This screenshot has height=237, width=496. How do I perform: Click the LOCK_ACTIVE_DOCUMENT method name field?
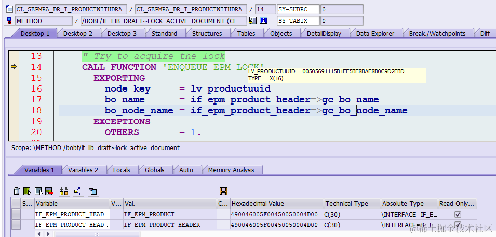coord(164,21)
